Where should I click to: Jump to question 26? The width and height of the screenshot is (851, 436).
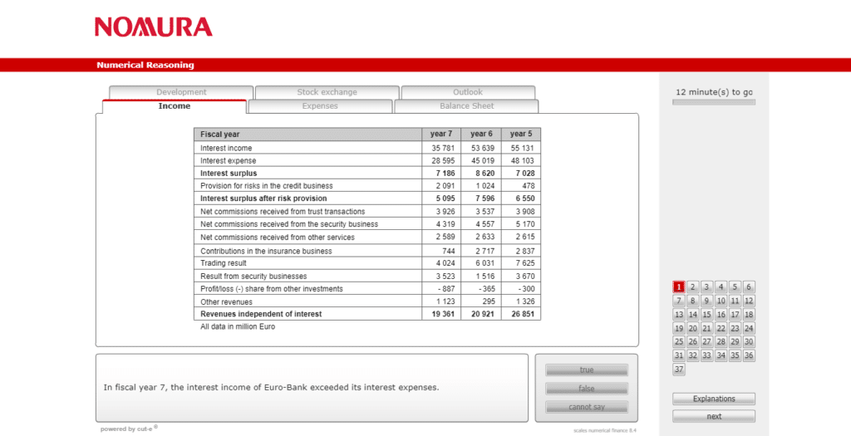[692, 342]
